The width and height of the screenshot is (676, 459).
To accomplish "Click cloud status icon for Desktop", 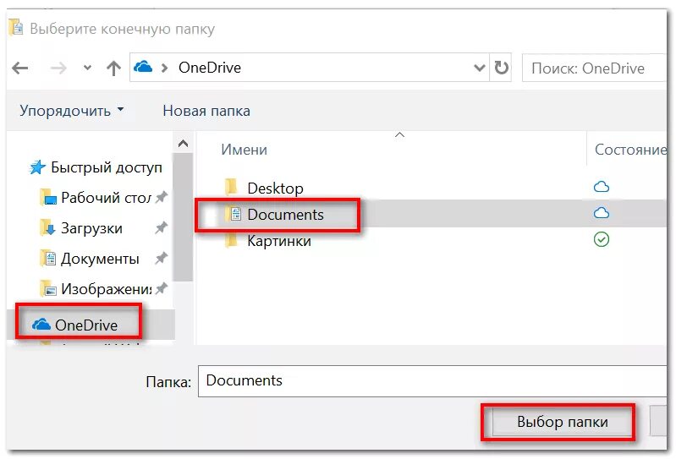I will tap(602, 187).
